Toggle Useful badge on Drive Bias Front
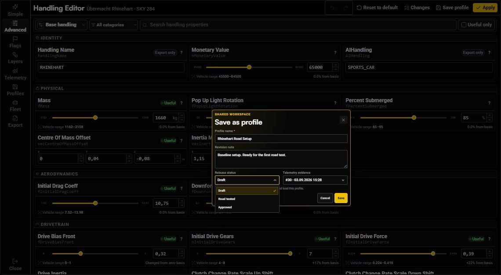This screenshot has height=275, width=501. point(168,239)
